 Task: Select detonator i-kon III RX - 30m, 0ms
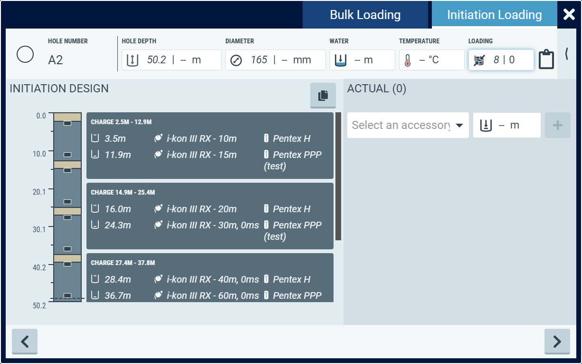click(213, 226)
